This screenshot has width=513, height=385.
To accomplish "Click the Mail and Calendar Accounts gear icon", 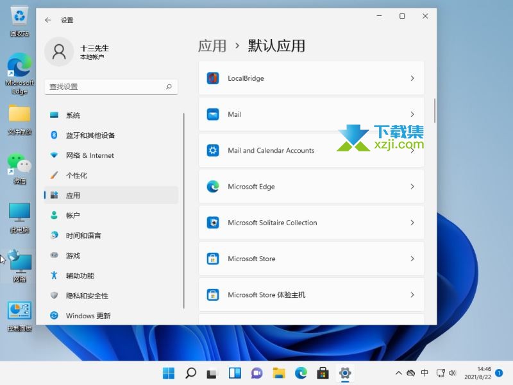I will tap(213, 150).
